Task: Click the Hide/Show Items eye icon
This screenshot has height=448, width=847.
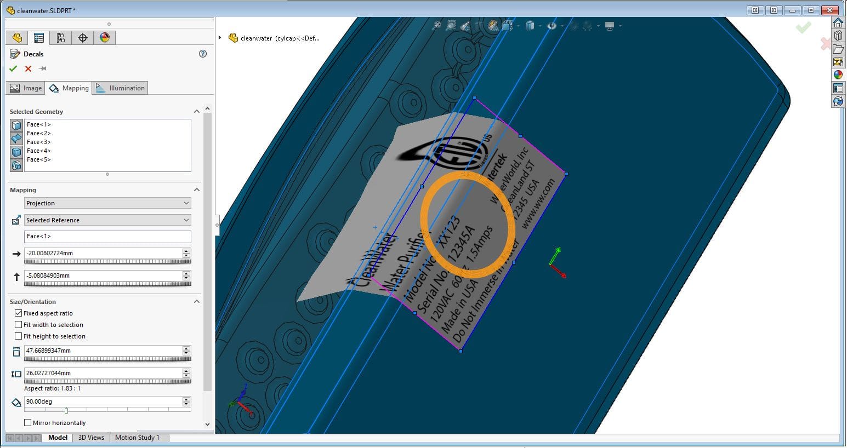Action: pyautogui.click(x=552, y=26)
